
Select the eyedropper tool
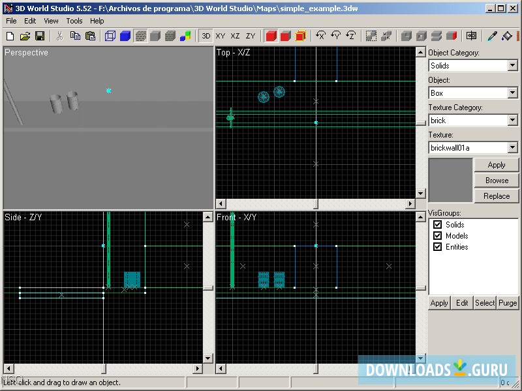coord(494,36)
